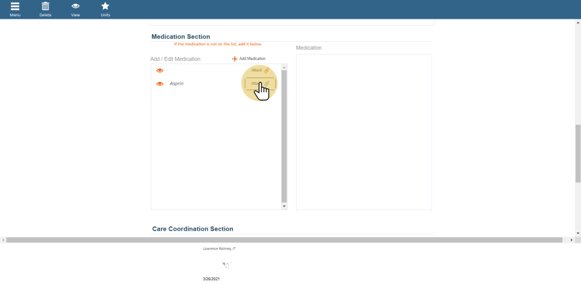Open the Menu hamburger icon
This screenshot has width=581, height=284.
[x=15, y=6]
